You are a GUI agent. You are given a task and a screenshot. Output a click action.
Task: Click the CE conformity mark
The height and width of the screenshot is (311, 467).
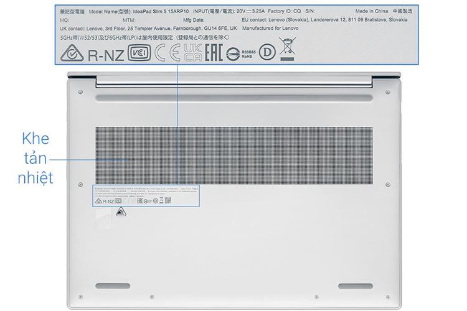[x=167, y=53]
